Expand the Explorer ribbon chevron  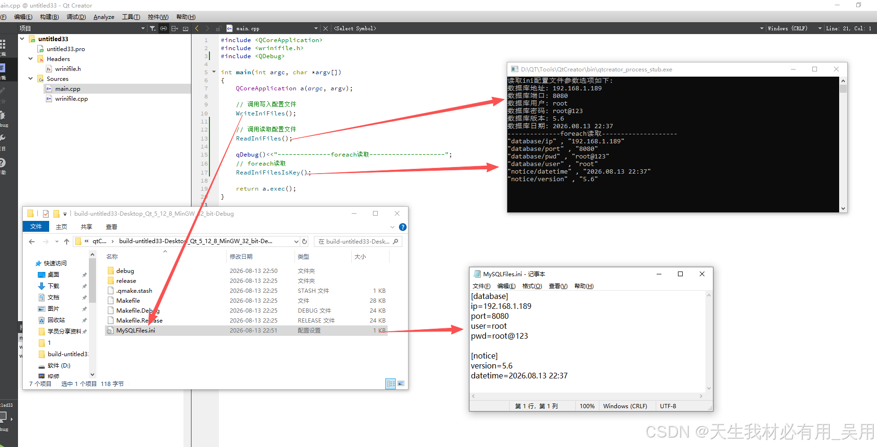(392, 227)
